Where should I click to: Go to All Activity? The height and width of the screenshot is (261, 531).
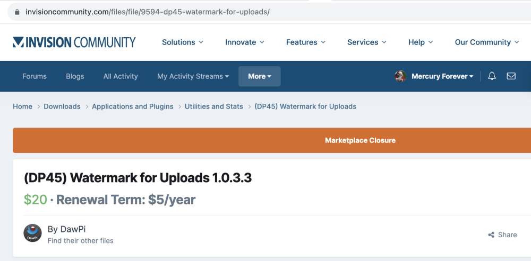tap(121, 76)
